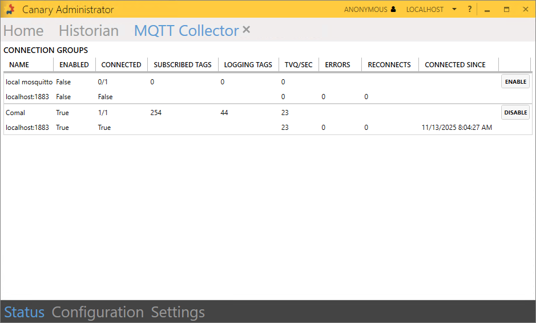Select the Status view at bottom

[24, 312]
